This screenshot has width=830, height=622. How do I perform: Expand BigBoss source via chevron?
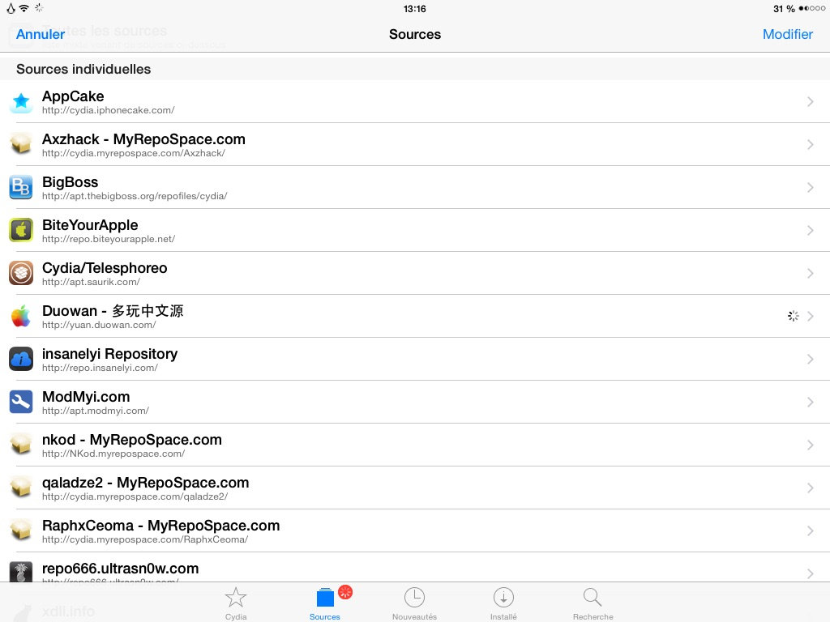point(811,187)
